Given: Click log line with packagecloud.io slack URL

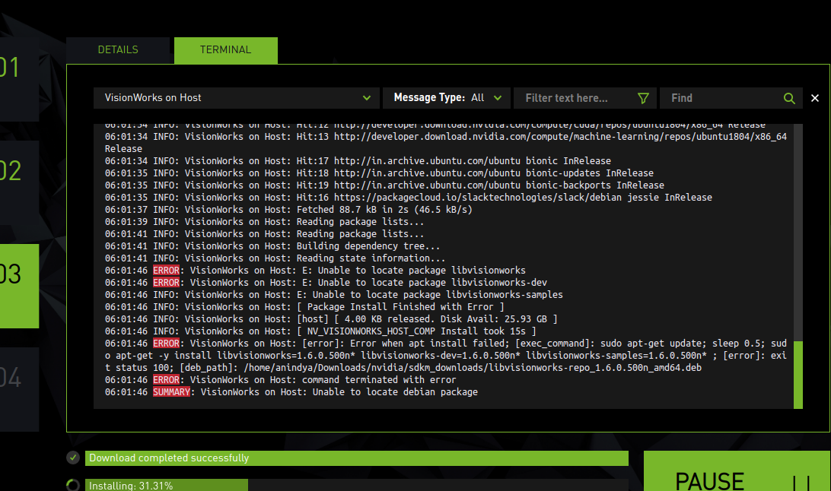Looking at the screenshot, I should click(x=409, y=198).
